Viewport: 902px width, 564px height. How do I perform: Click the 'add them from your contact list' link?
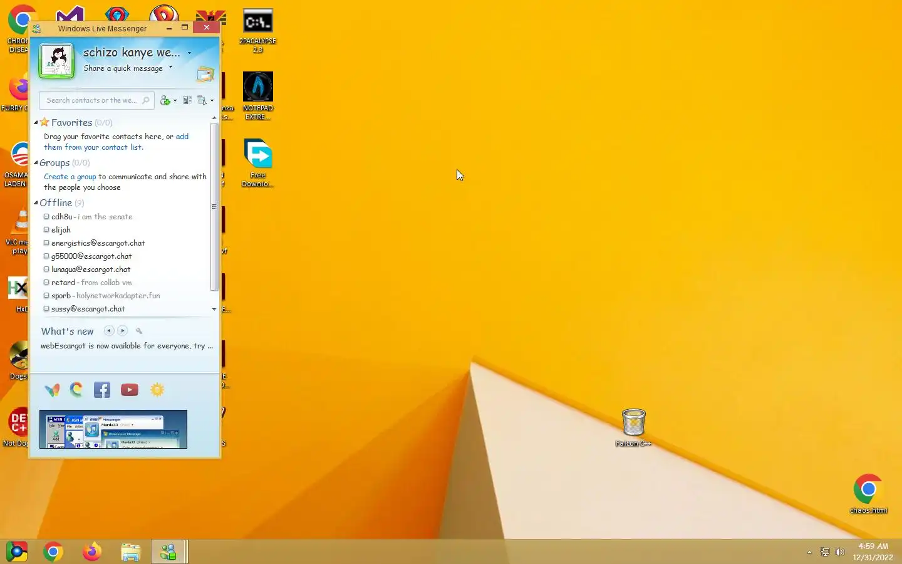[116, 142]
